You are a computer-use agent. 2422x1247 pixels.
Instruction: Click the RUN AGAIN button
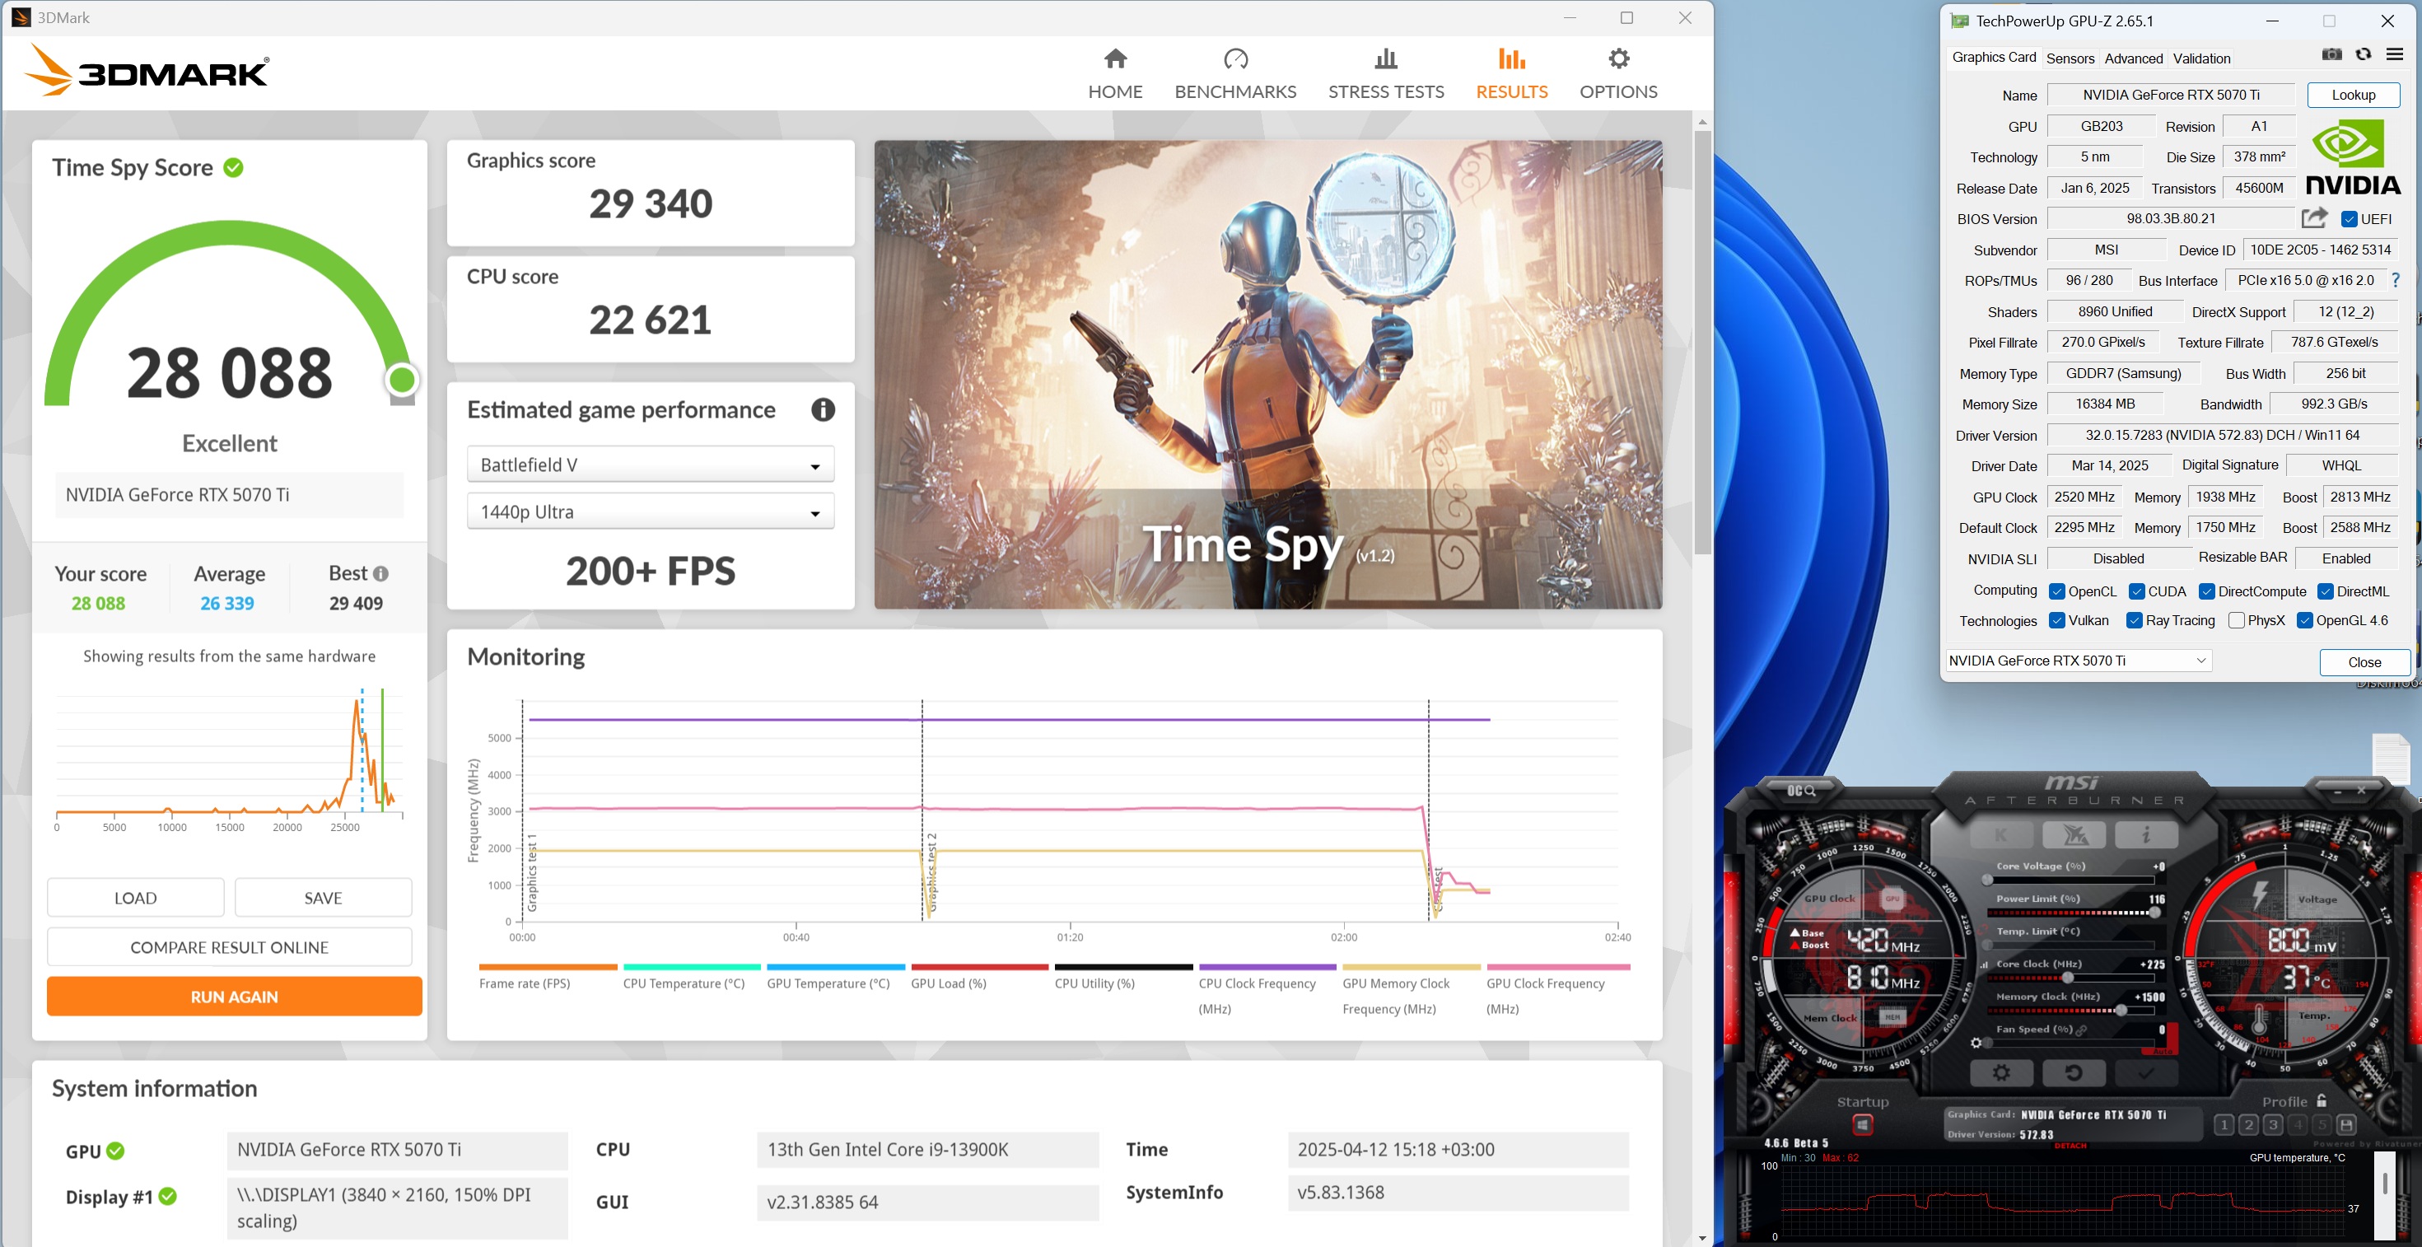click(234, 996)
